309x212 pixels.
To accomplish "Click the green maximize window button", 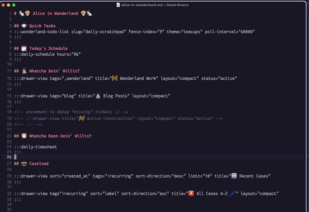I will coord(14,5).
